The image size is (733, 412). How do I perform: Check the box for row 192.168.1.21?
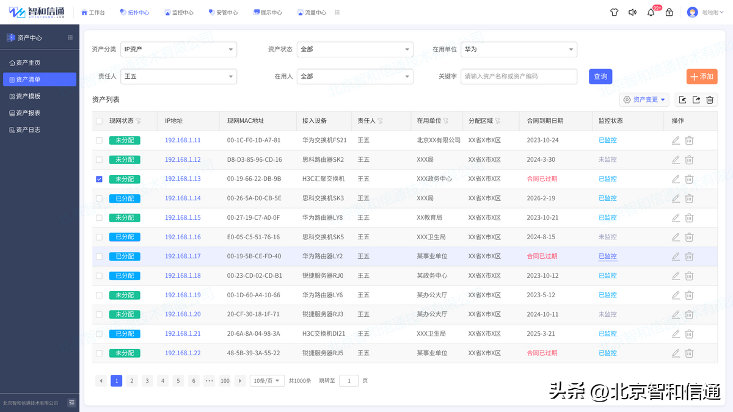[99, 334]
